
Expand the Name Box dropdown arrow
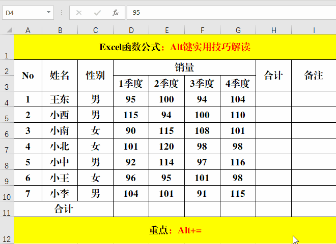(49, 12)
